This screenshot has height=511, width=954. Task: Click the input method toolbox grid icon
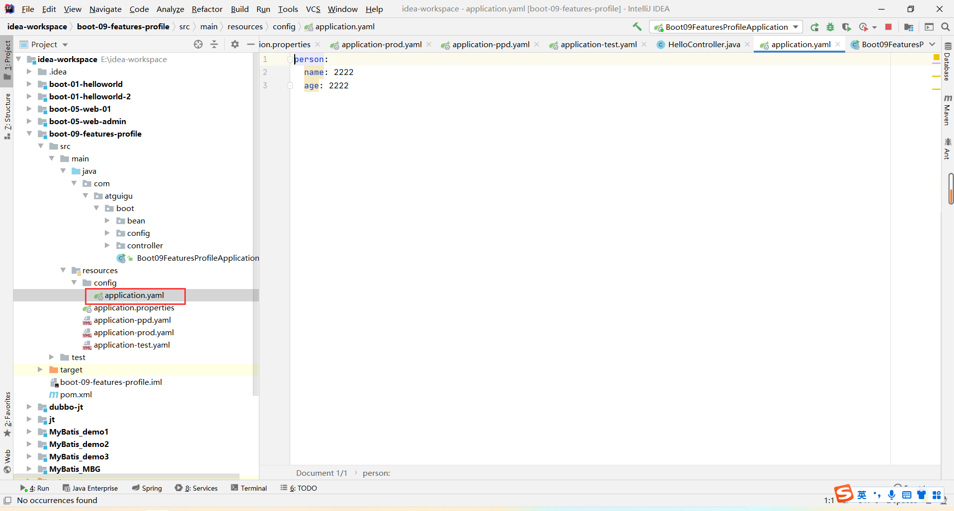[937, 495]
